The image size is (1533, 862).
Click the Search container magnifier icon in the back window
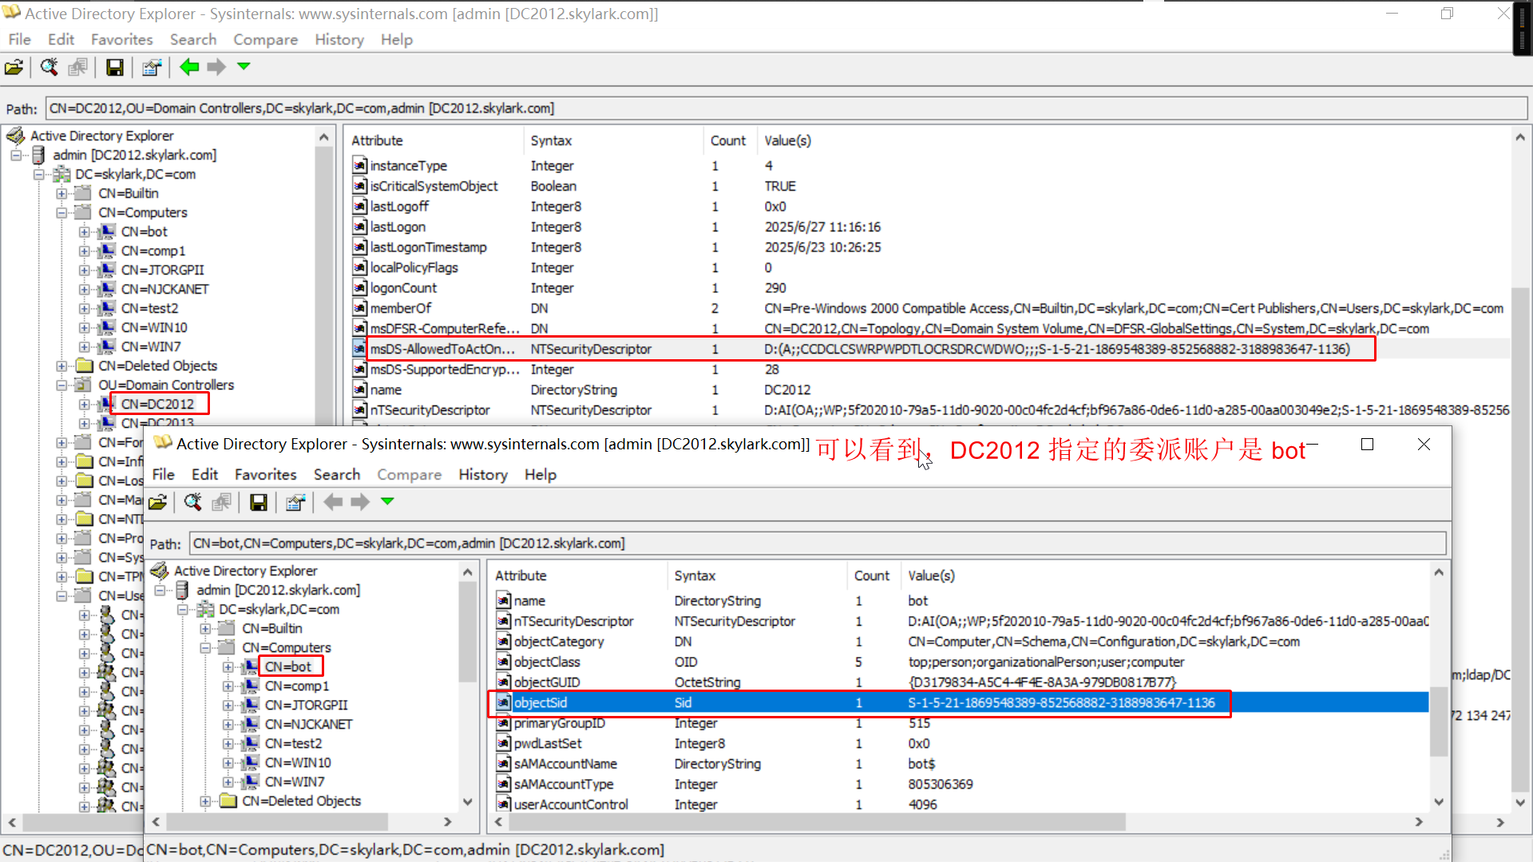[49, 68]
